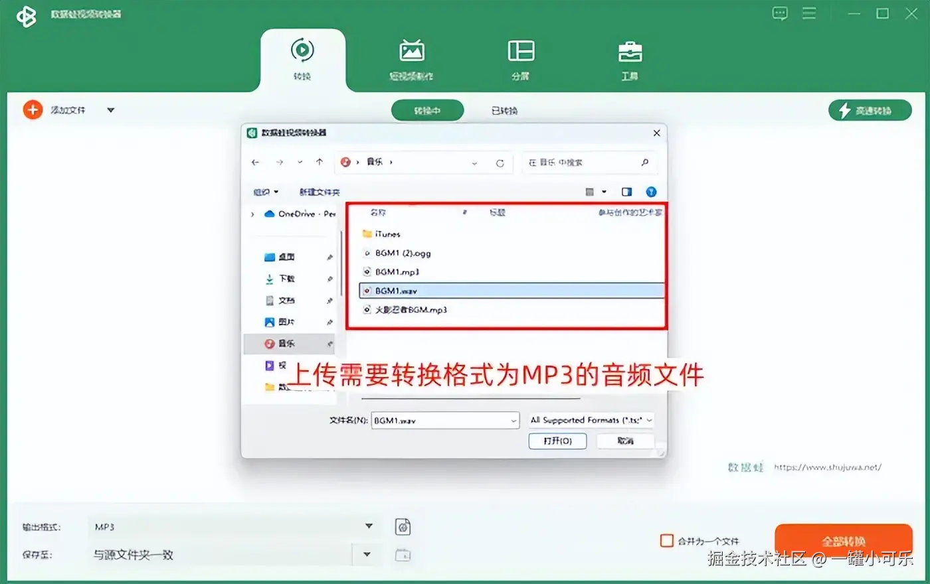Click the dialog Back arrow
Viewport: 930px width, 584px height.
256,163
